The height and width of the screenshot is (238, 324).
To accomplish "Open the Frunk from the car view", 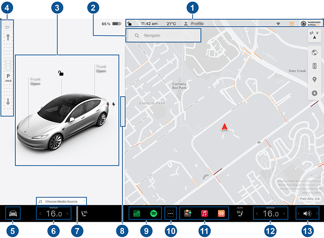I will point(35,81).
